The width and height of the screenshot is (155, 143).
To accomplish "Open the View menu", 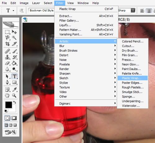I will click(70, 3).
